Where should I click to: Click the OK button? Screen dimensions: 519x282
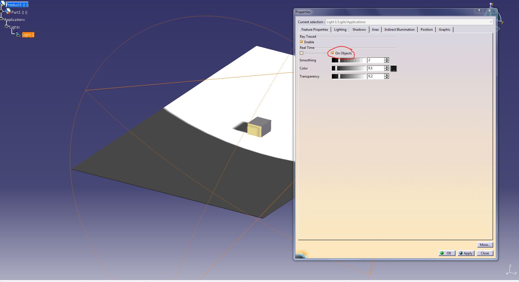tap(447, 253)
